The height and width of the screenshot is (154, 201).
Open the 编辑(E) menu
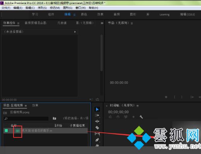[18, 8]
